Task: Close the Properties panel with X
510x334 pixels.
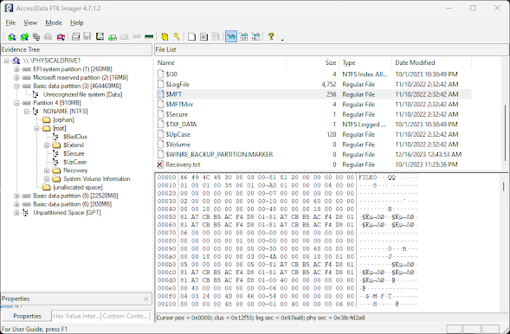Action: pyautogui.click(x=146, y=299)
